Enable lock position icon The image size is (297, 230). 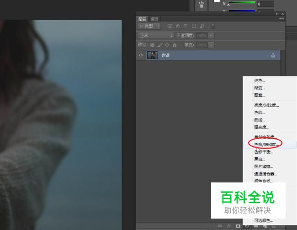(167, 45)
